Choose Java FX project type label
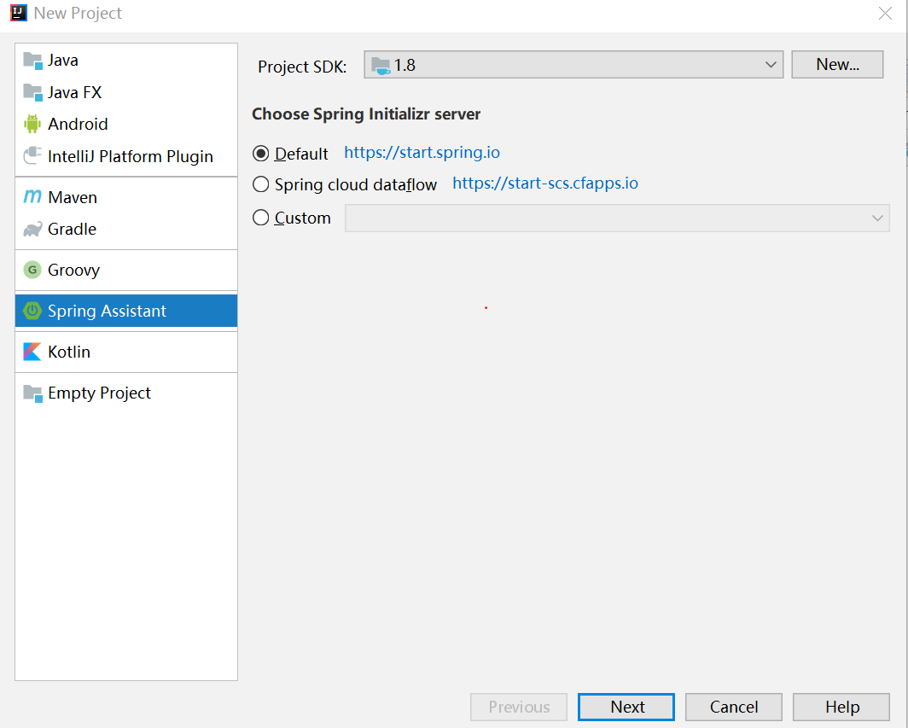The width and height of the screenshot is (908, 728). (75, 92)
